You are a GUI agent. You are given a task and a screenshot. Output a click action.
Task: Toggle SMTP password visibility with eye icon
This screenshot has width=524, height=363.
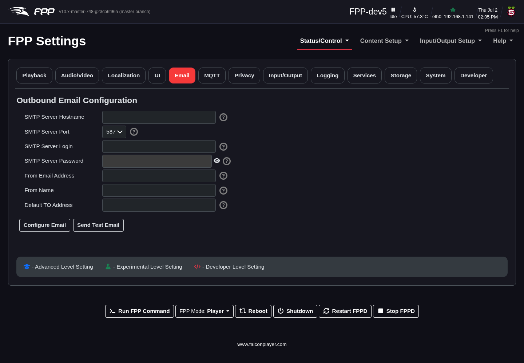coord(217,161)
